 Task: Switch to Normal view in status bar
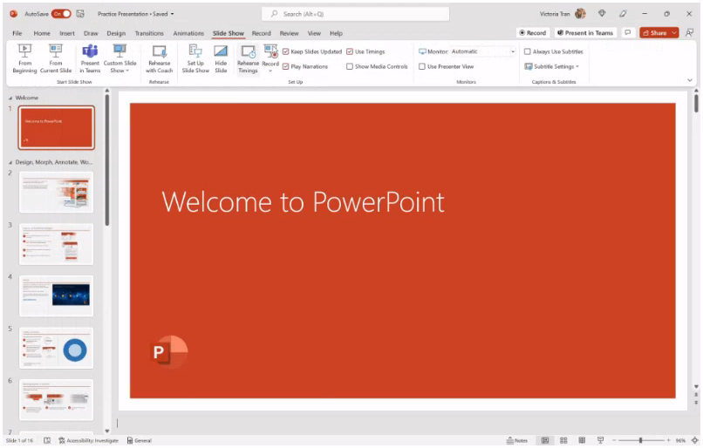coord(545,440)
